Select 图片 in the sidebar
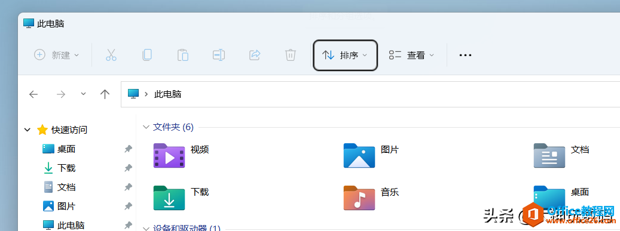The image size is (620, 231). tap(66, 206)
